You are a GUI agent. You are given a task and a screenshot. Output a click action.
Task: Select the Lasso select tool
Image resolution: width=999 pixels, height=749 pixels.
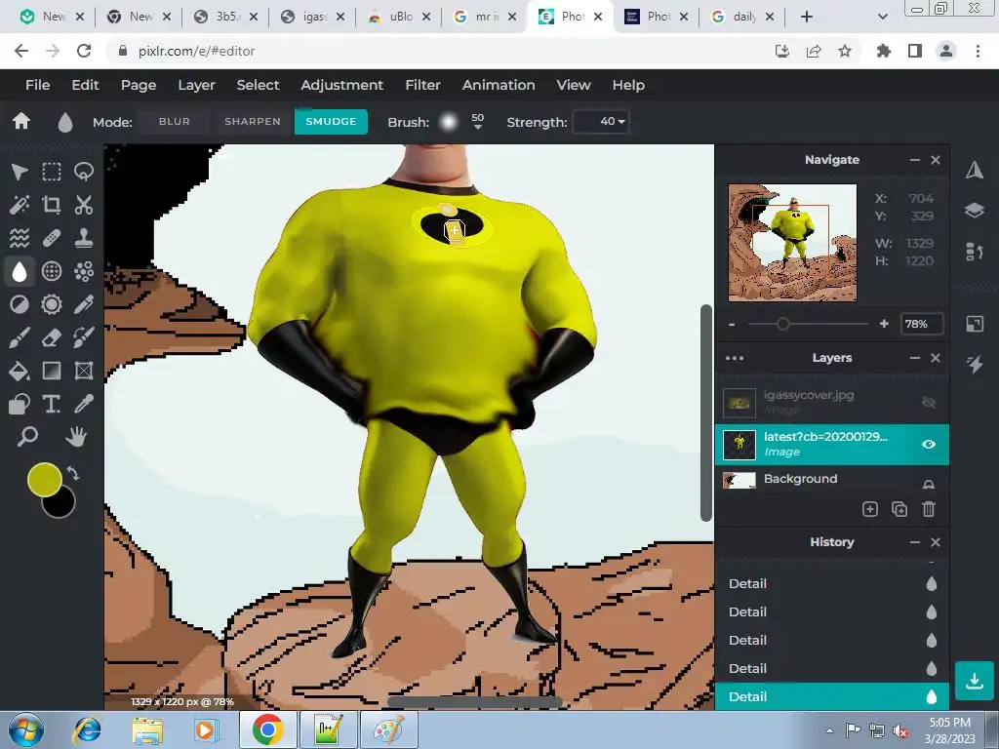pyautogui.click(x=84, y=172)
